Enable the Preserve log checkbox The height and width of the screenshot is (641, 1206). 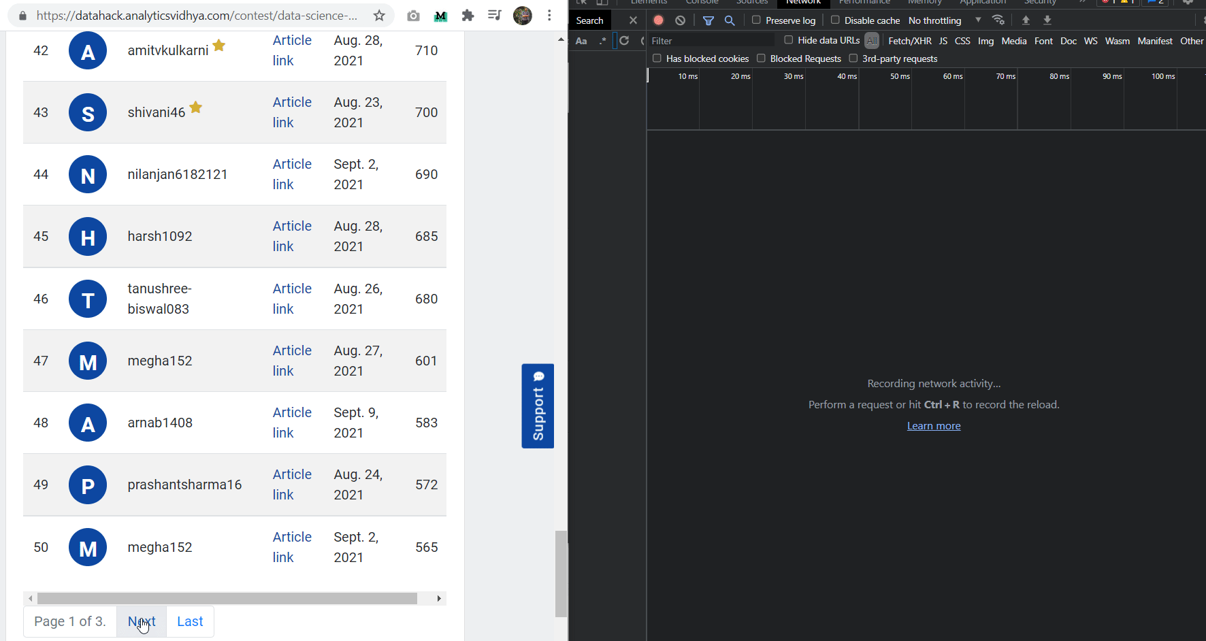756,20
